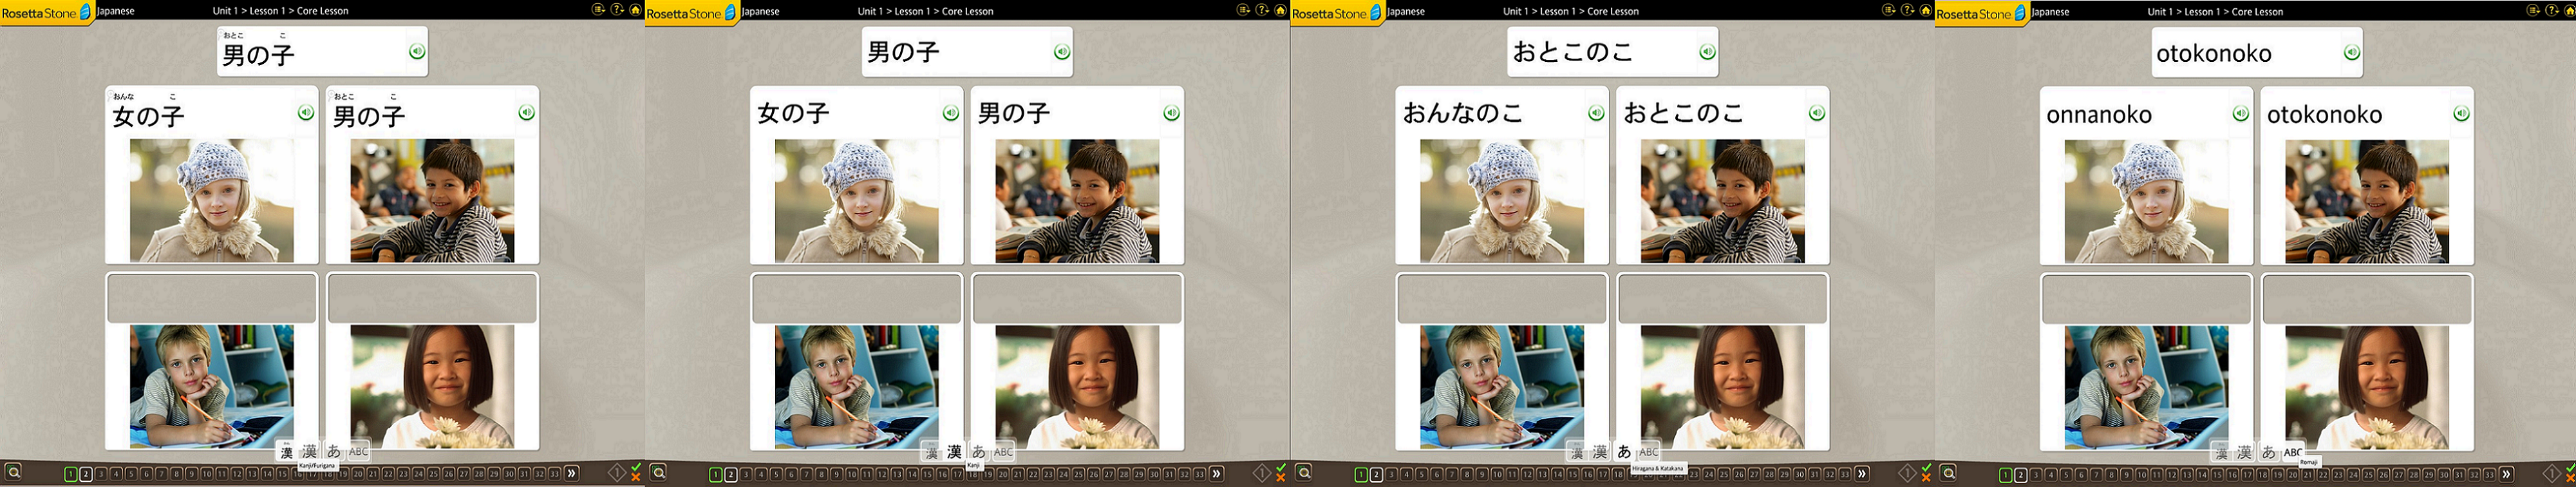Open the preferences menu on the hiragana screen
This screenshot has height=487, width=2576.
(x=1889, y=9)
